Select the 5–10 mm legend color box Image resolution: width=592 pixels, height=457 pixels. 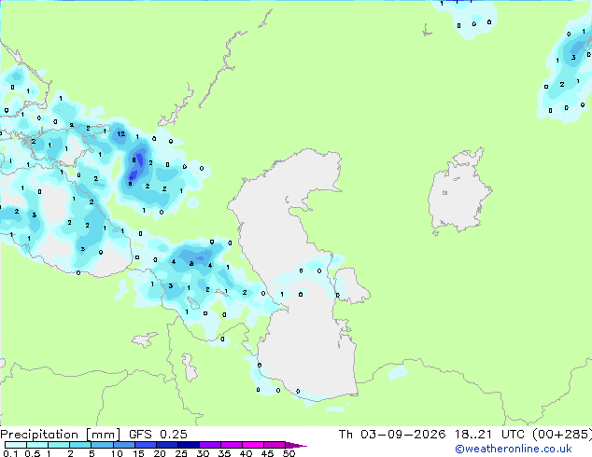pos(102,445)
